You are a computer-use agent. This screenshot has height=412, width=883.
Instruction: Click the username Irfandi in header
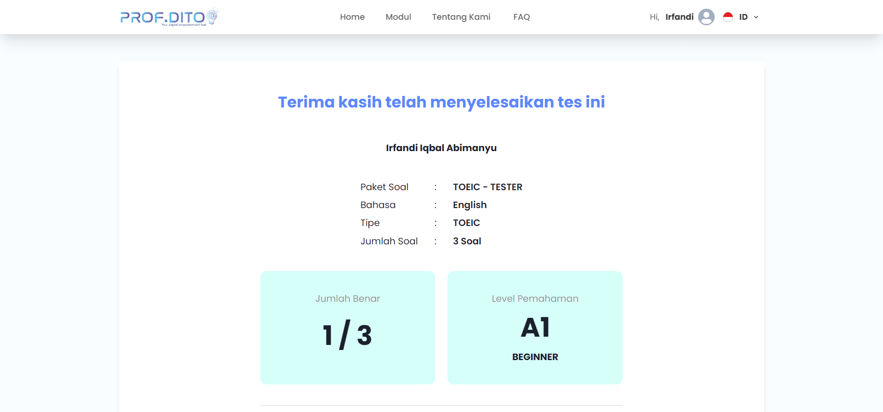coord(679,17)
